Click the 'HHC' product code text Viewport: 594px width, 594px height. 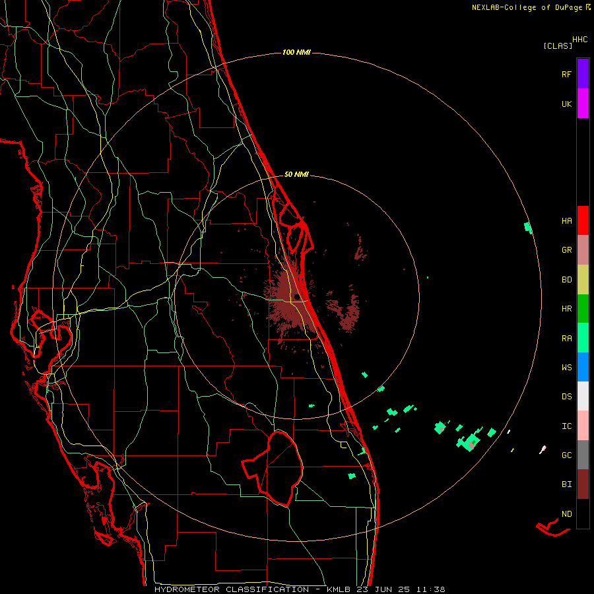click(580, 40)
